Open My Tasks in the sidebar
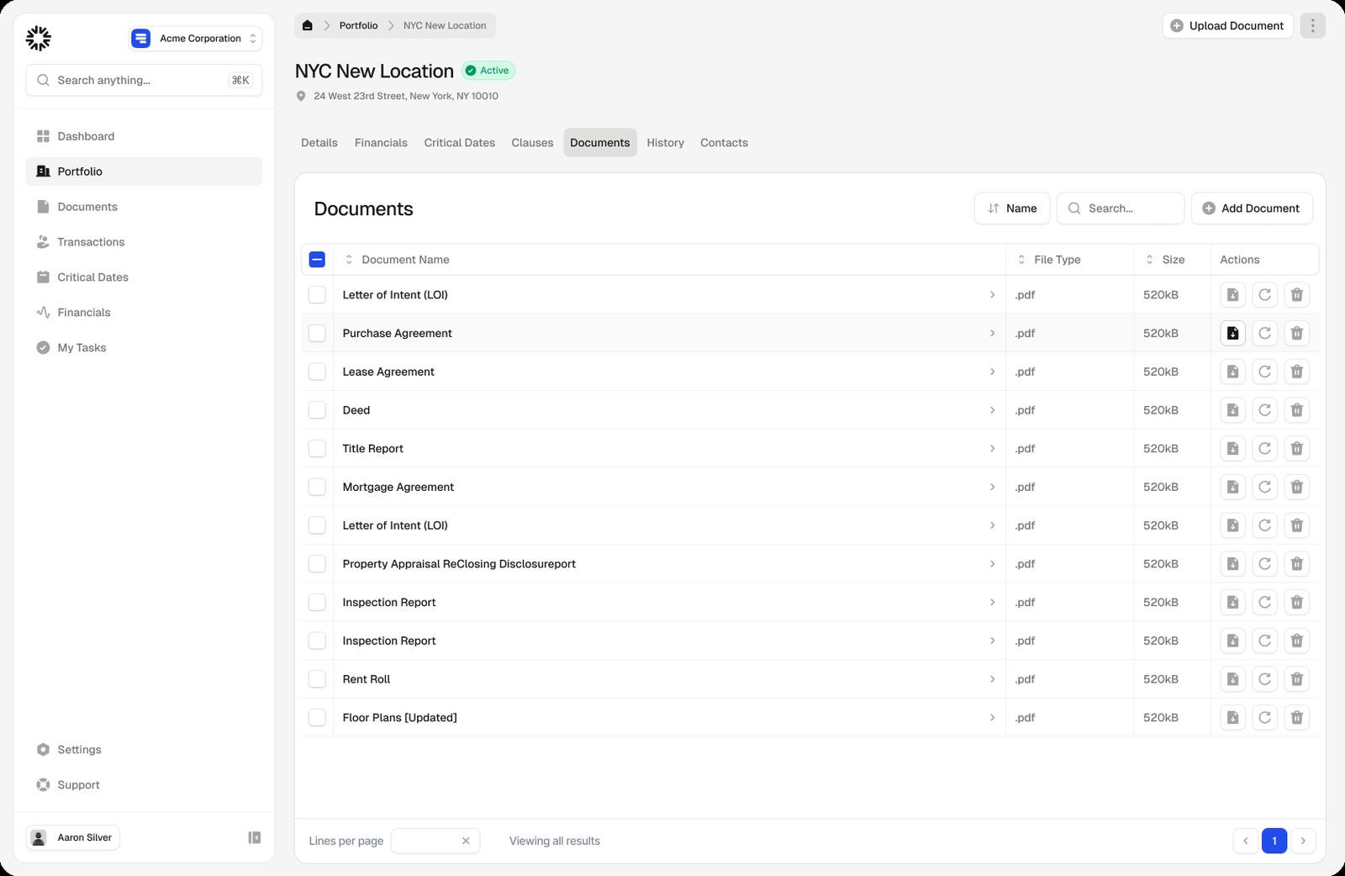Screen dimensions: 1345x876 click(144, 348)
